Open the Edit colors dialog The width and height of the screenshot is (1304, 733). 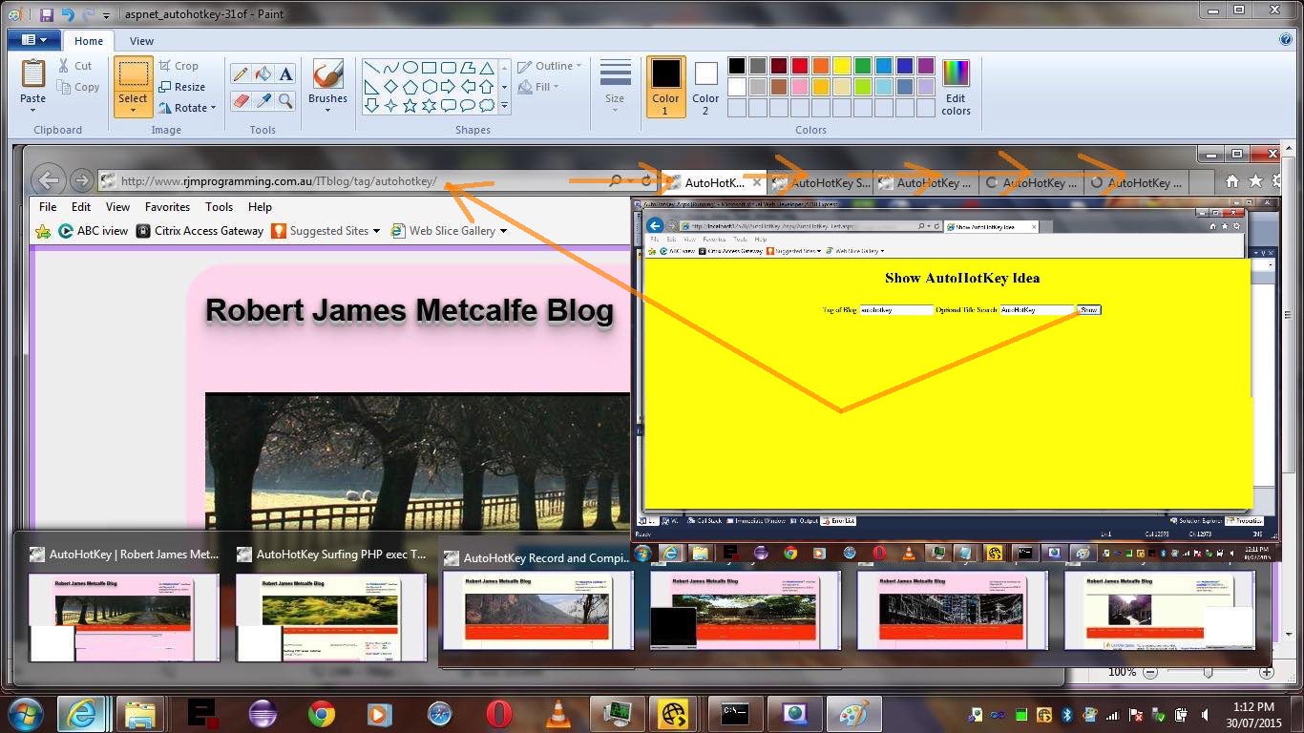(x=956, y=87)
